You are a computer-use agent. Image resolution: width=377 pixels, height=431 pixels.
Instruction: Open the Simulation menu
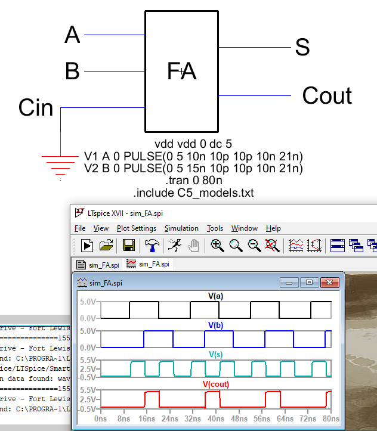coord(181,228)
